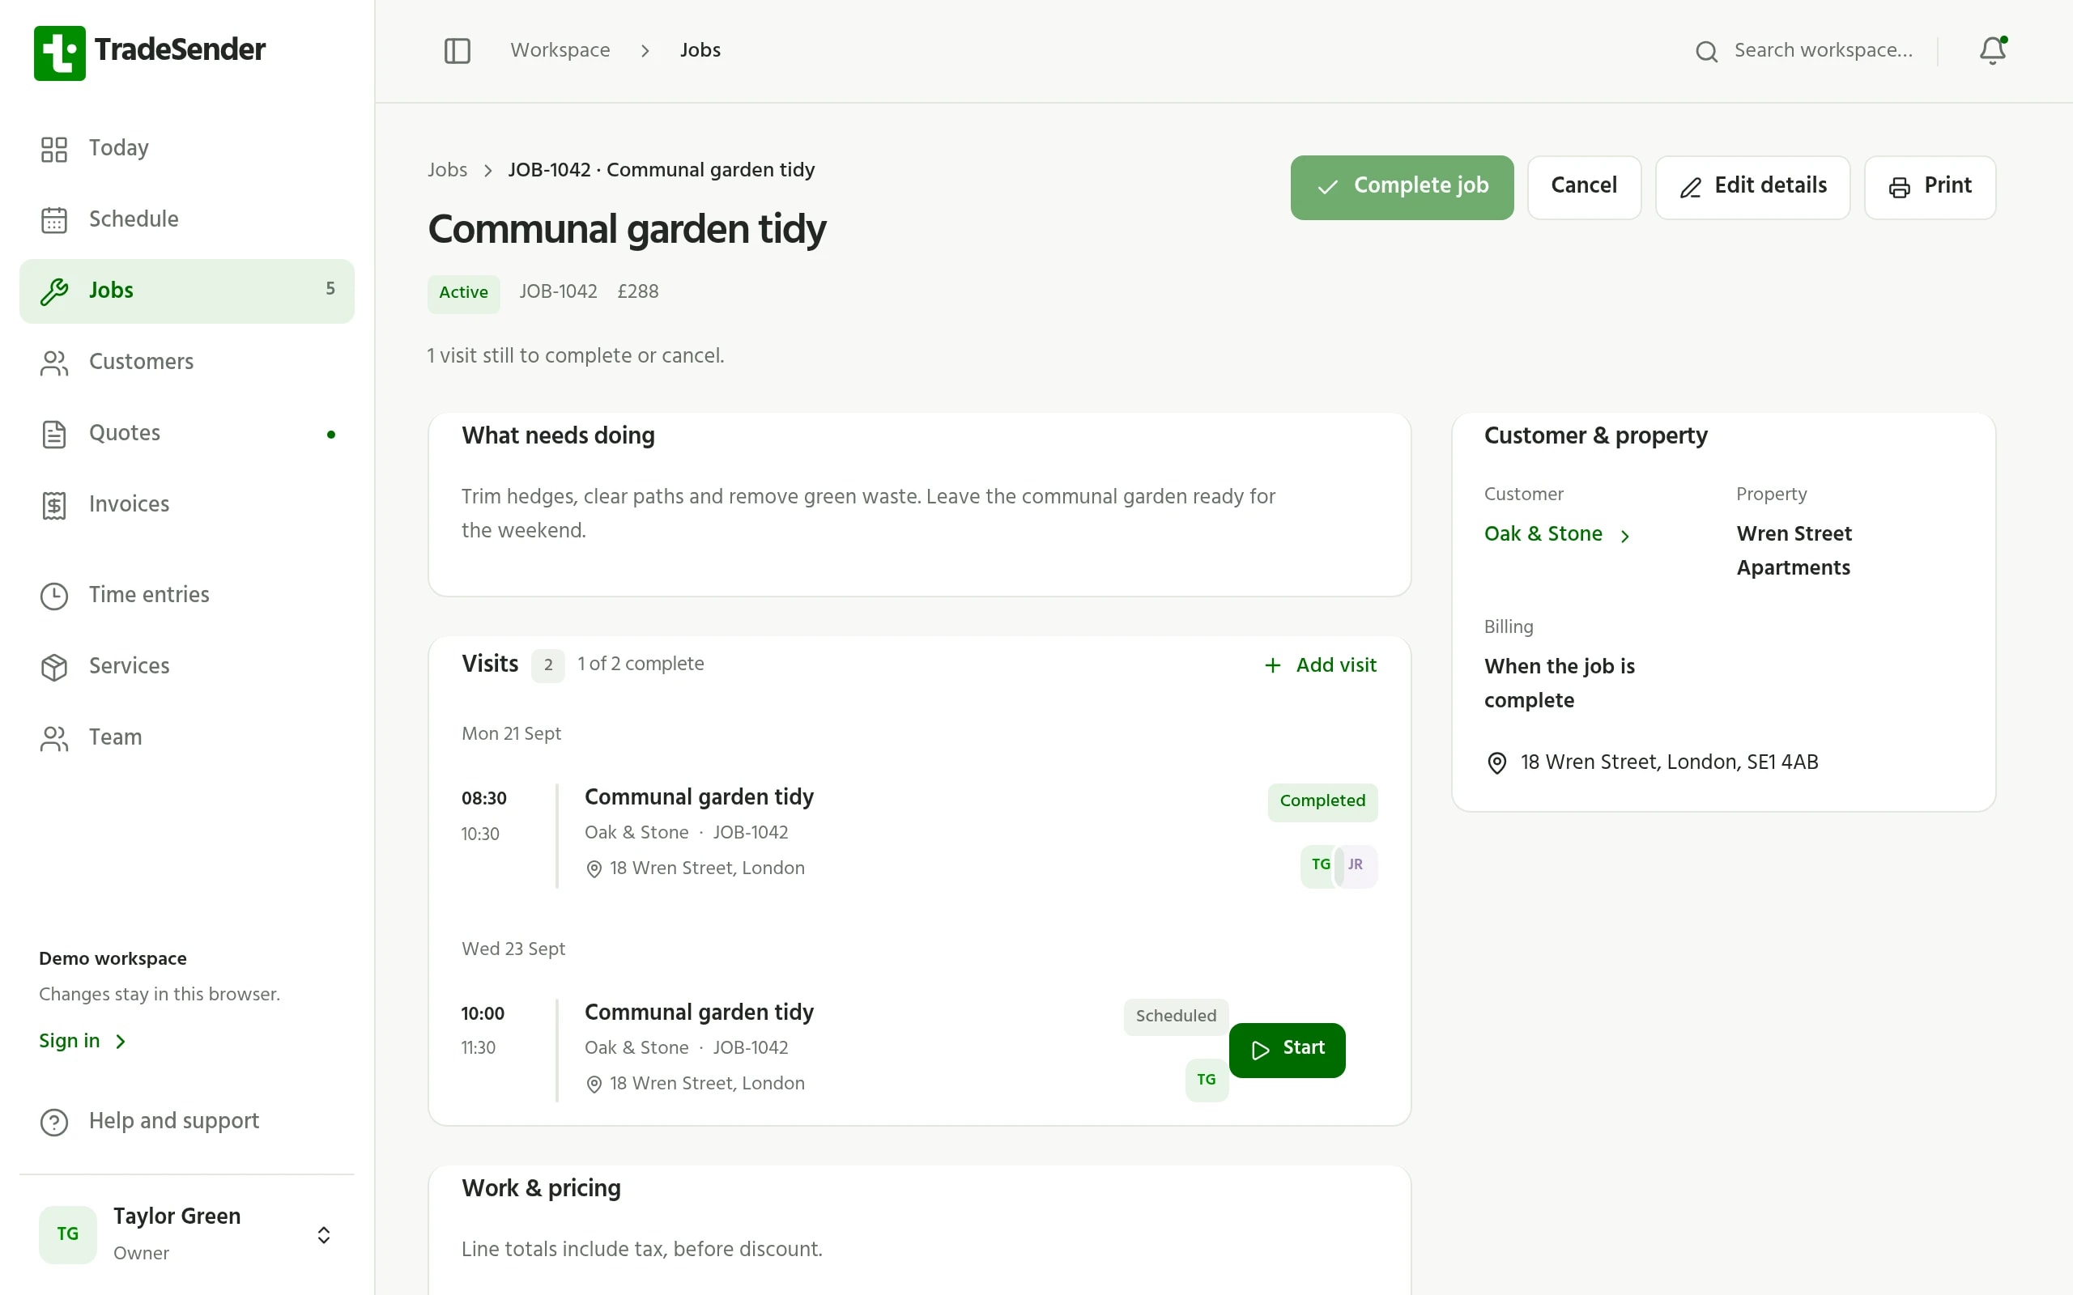Open Quotes from the sidebar
This screenshot has width=2073, height=1295.
pos(187,433)
